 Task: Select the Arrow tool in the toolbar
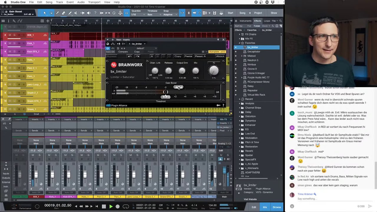(x=44, y=13)
